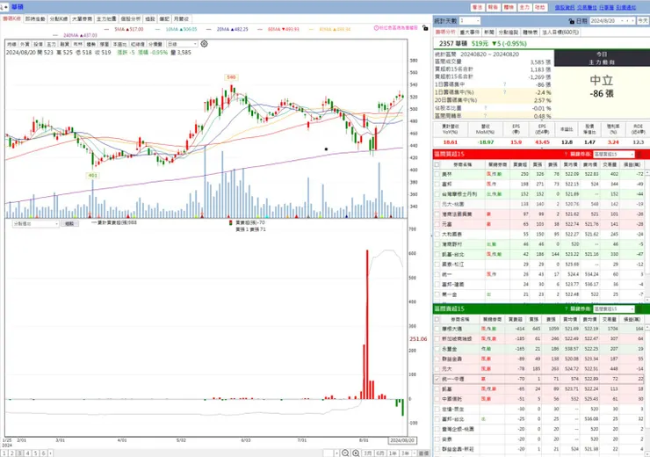Zoom out the chart with minus magnifier
This screenshot has width=650, height=457.
pos(345,453)
